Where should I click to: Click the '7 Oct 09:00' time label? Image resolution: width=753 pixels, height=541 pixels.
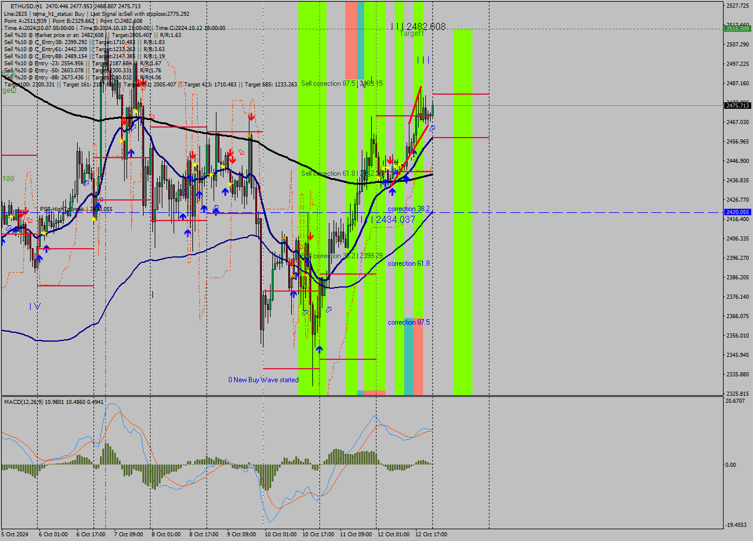click(128, 535)
